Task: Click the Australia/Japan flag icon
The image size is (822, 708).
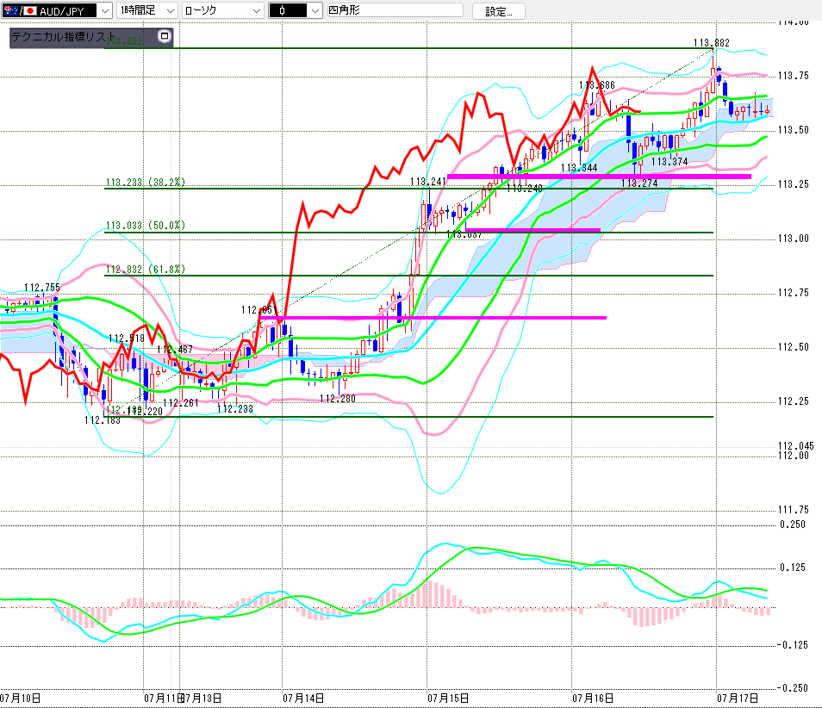Action: [20, 10]
